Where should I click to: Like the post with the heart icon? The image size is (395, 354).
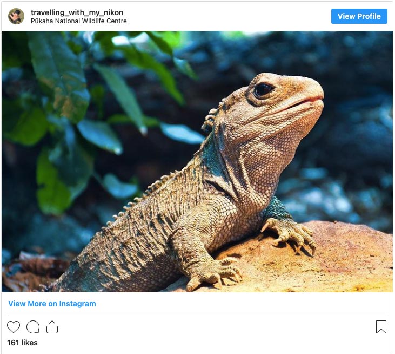click(x=14, y=327)
